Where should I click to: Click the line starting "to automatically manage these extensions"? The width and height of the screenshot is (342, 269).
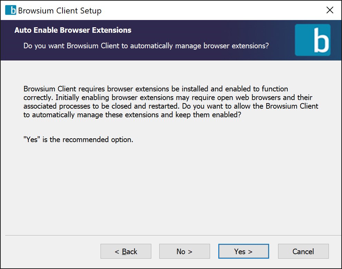[x=132, y=114]
